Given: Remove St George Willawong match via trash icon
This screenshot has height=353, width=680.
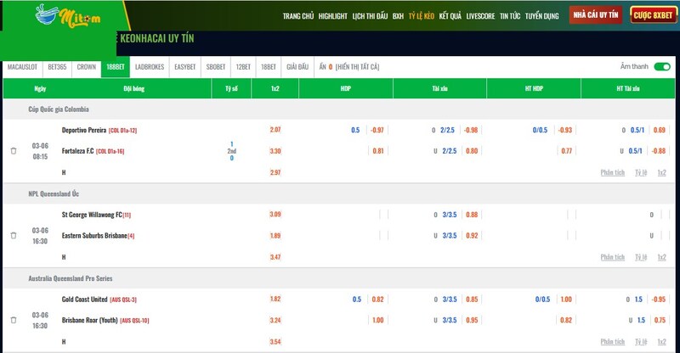Looking at the screenshot, I should pos(14,236).
